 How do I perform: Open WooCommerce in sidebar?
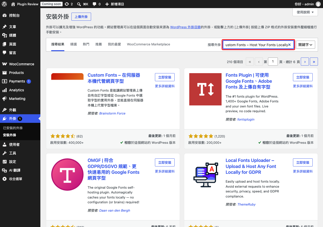pos(20,64)
